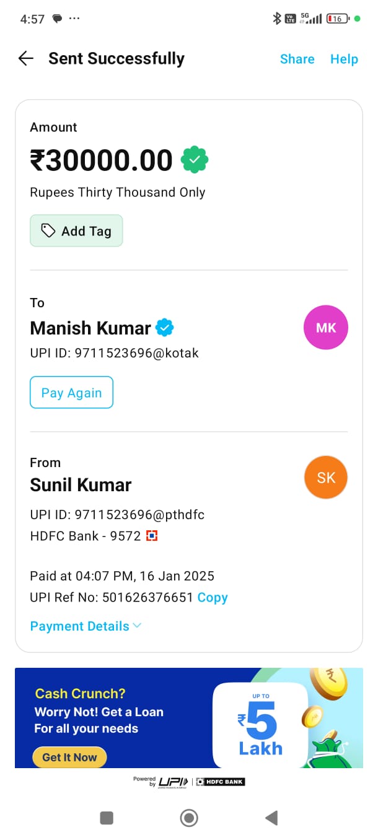The image size is (378, 840).
Task: Tap the MK avatar circle
Action: click(325, 328)
